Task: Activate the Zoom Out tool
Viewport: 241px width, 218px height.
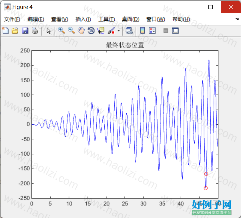Action: point(71,31)
